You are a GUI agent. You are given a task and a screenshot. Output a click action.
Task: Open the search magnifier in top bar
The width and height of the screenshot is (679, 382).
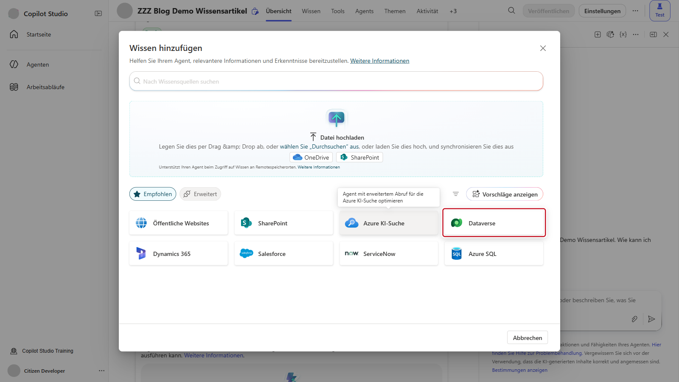click(511, 11)
